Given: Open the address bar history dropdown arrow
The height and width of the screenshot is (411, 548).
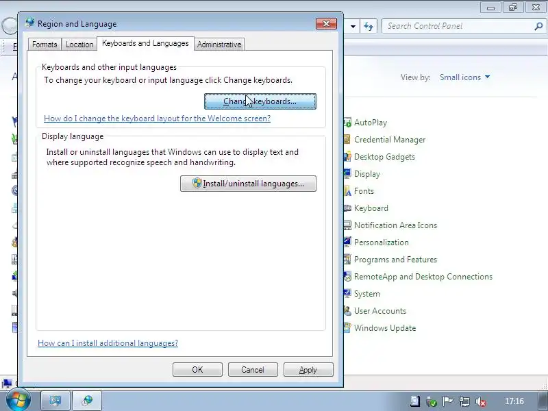Looking at the screenshot, I should (x=353, y=26).
